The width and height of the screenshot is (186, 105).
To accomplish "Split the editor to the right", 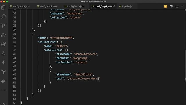I will pyautogui.click(x=177, y=6).
